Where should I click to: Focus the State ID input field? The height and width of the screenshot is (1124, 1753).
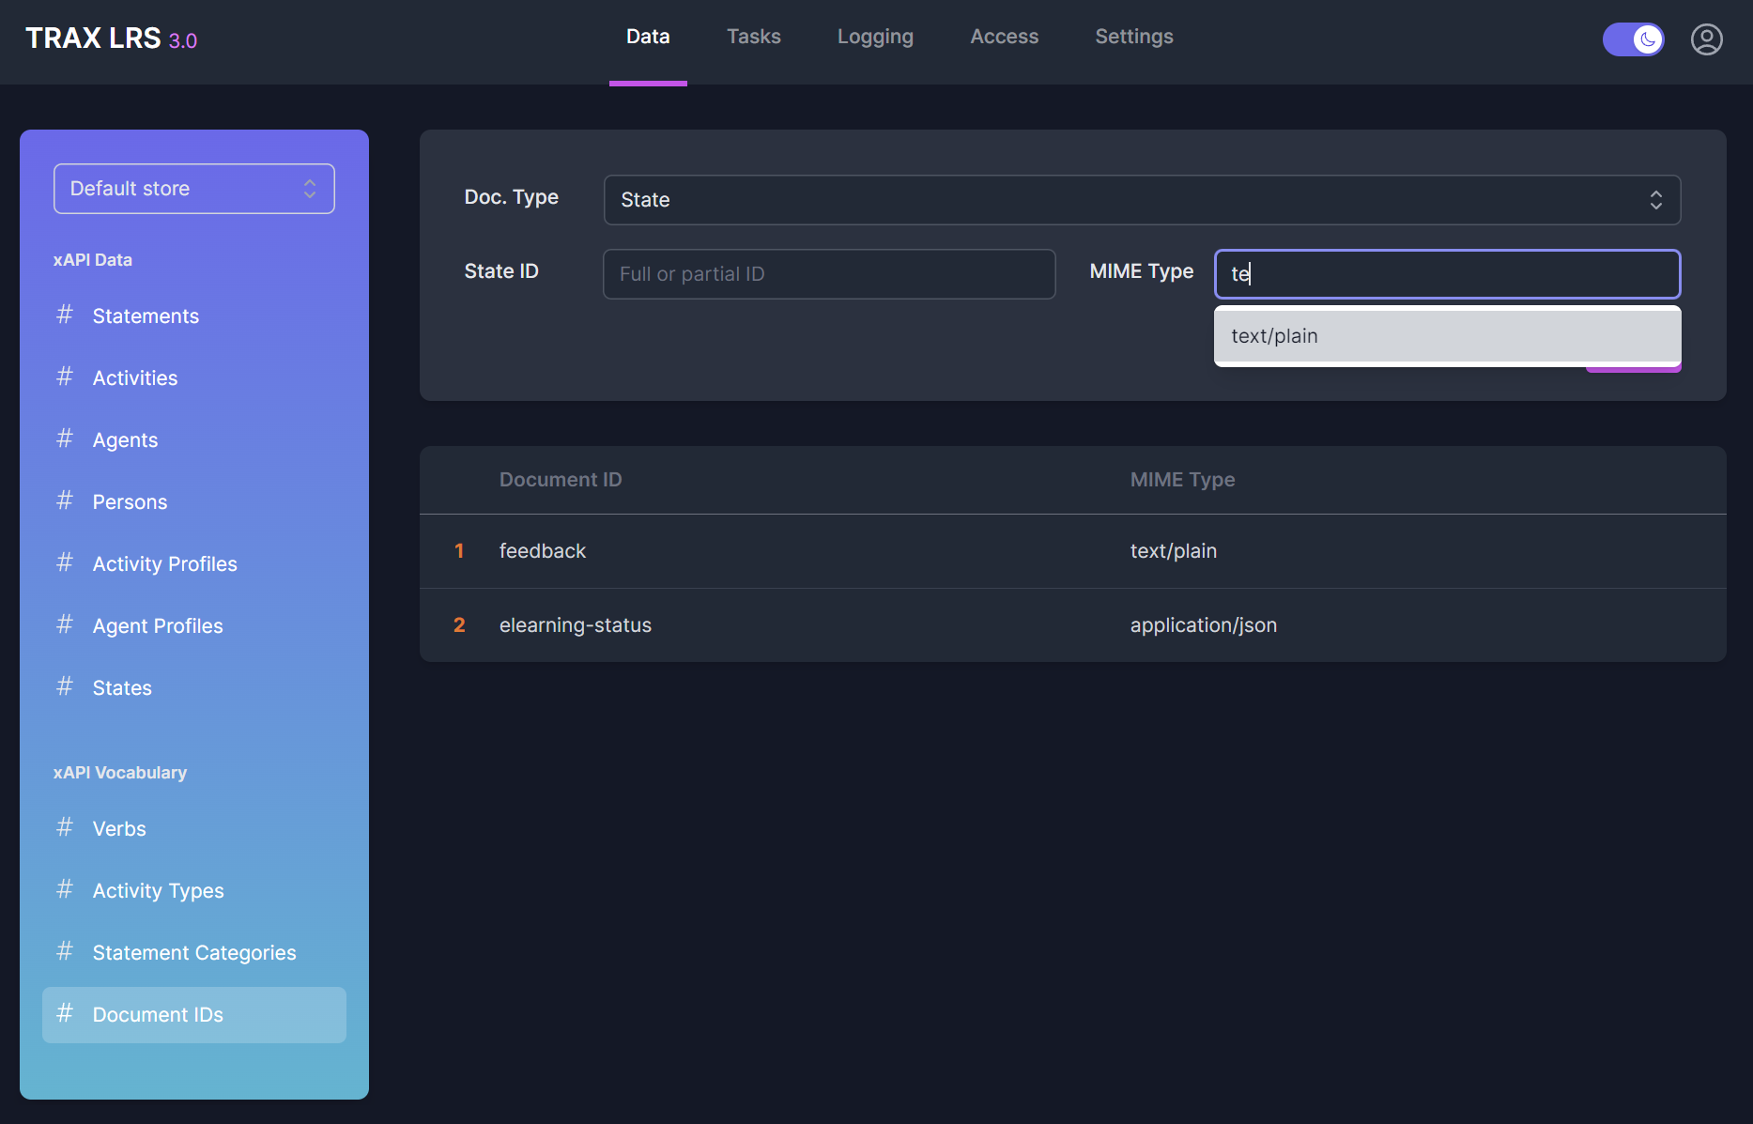tap(828, 274)
